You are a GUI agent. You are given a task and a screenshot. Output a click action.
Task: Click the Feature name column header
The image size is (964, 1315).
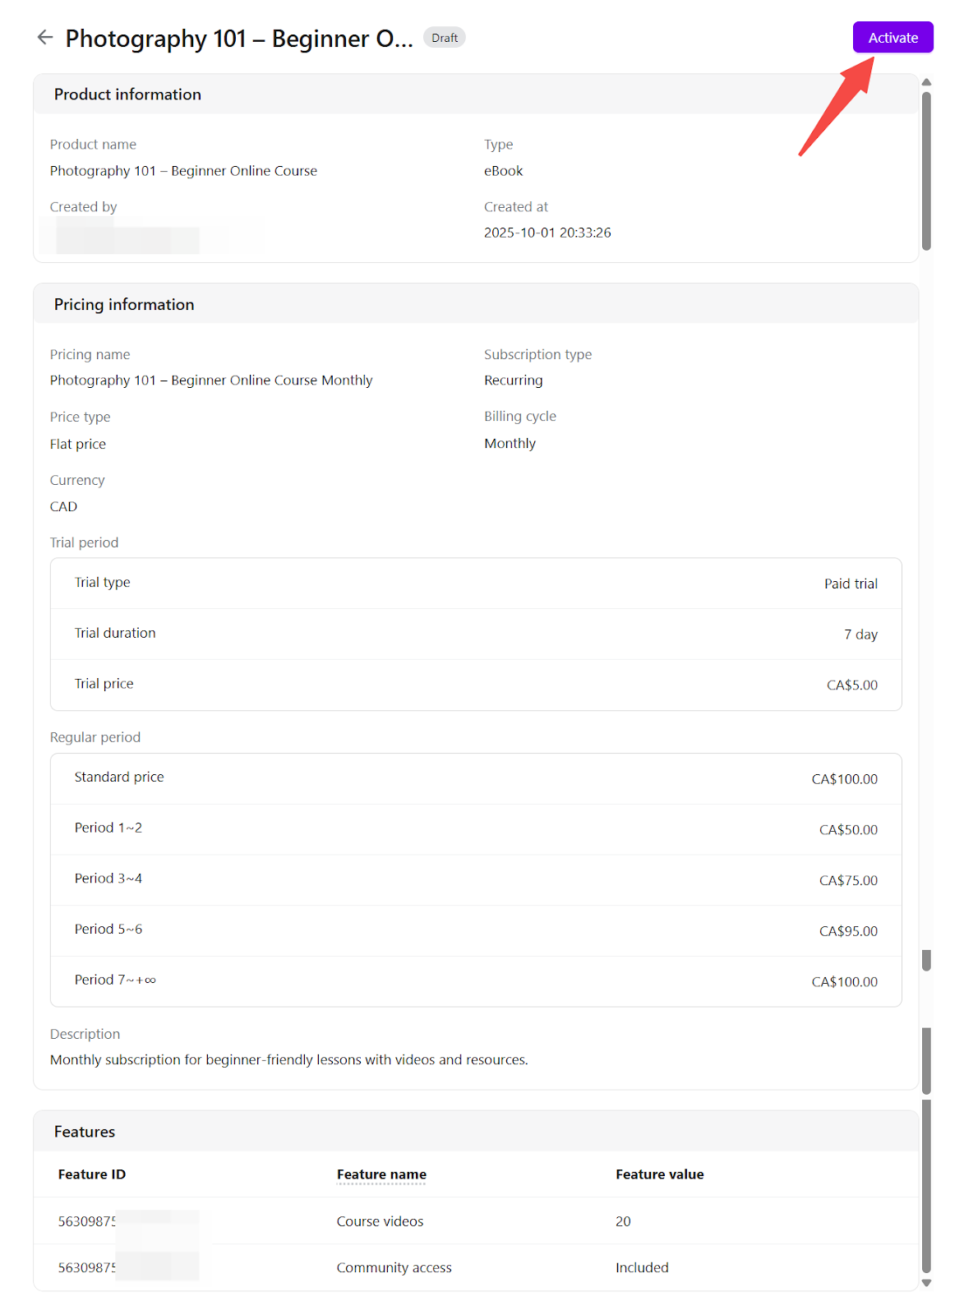(x=381, y=1174)
